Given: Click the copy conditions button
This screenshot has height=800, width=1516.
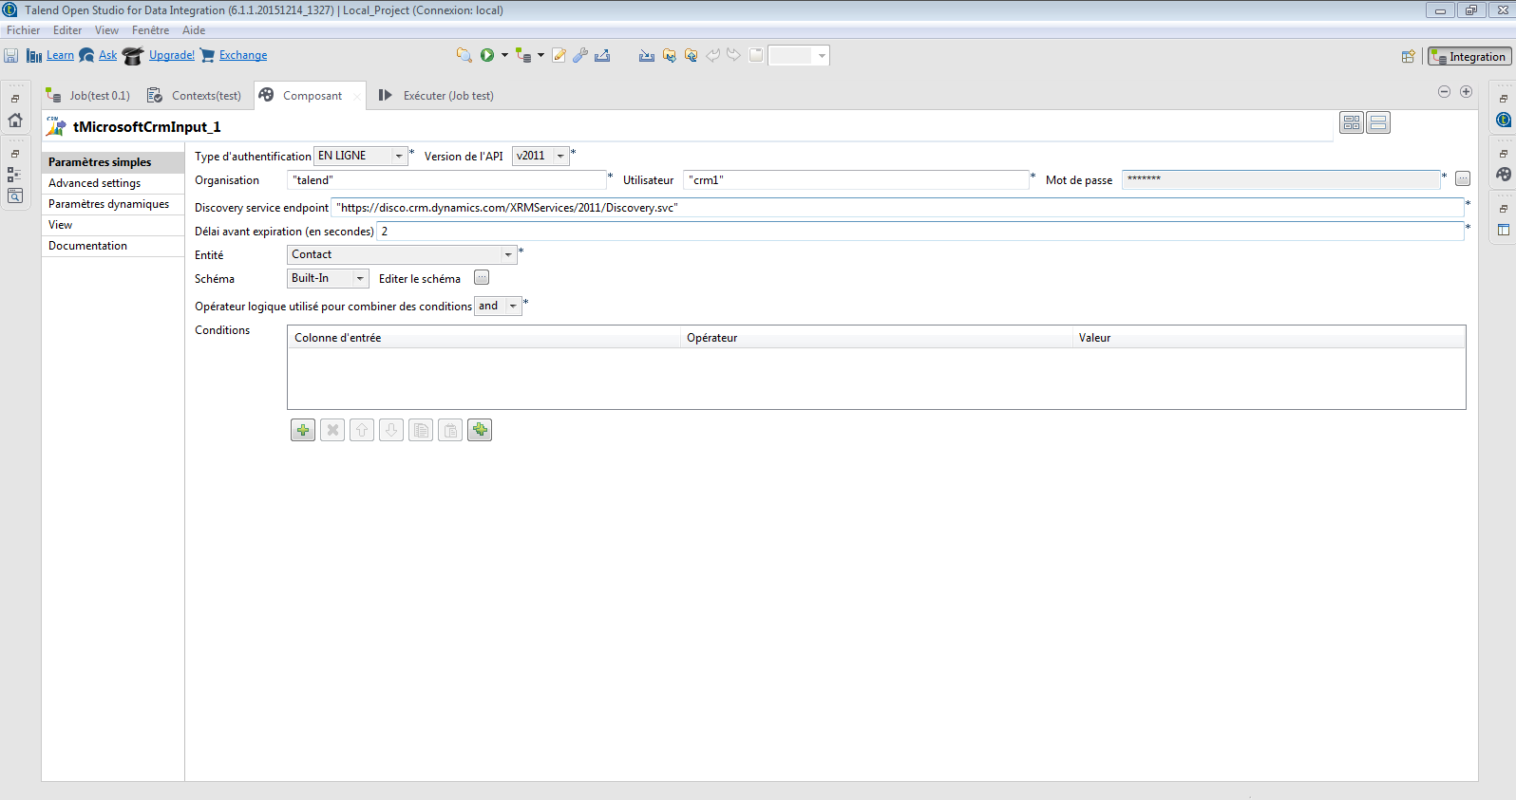Looking at the screenshot, I should pos(421,430).
